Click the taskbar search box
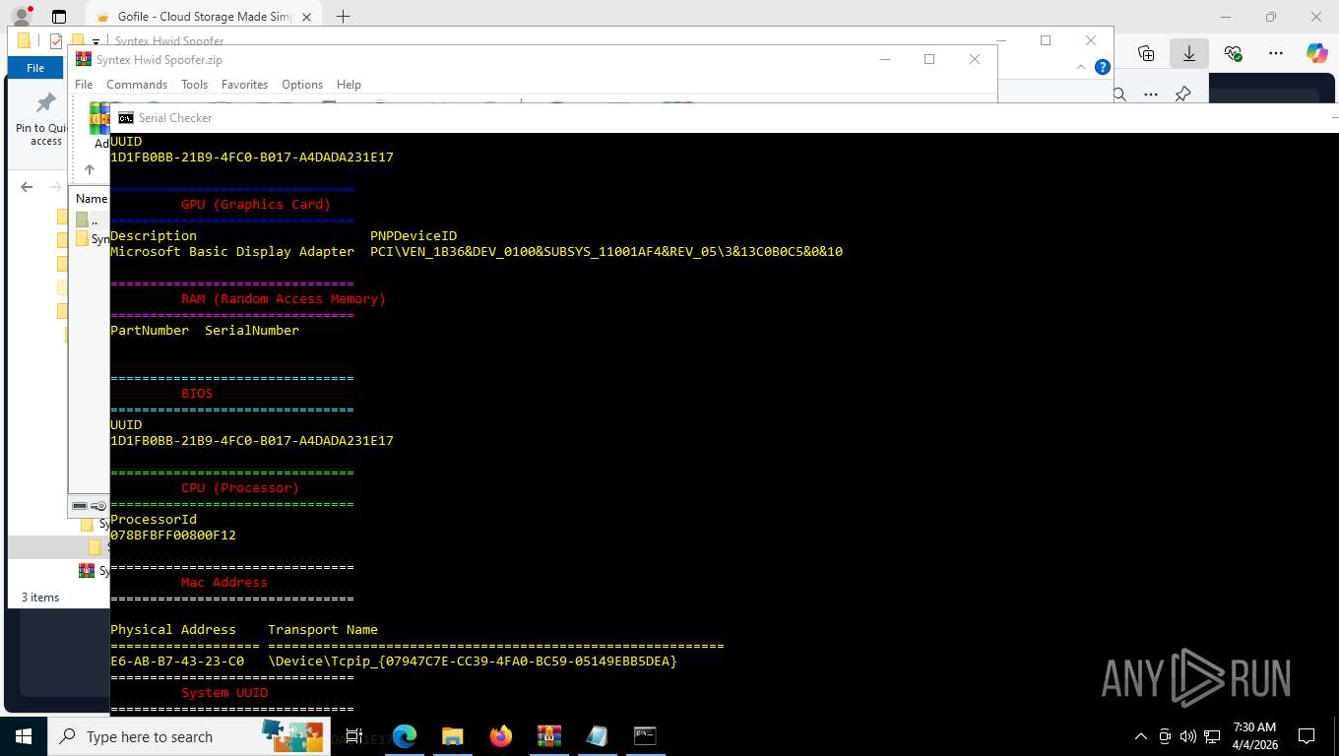The image size is (1339, 756). point(189,736)
